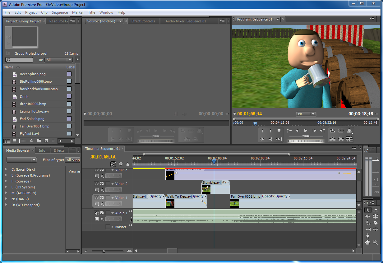Step forward one frame in Program monitor
This screenshot has width=383, height=263.
[314, 131]
